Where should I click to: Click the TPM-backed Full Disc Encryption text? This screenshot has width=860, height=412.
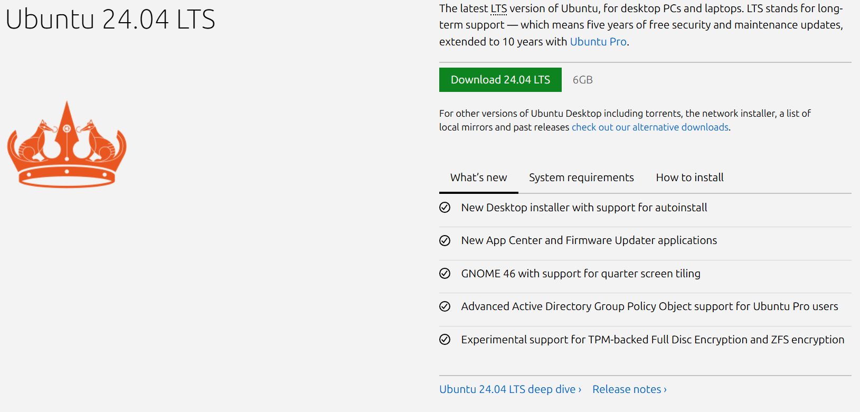pyautogui.click(x=653, y=340)
